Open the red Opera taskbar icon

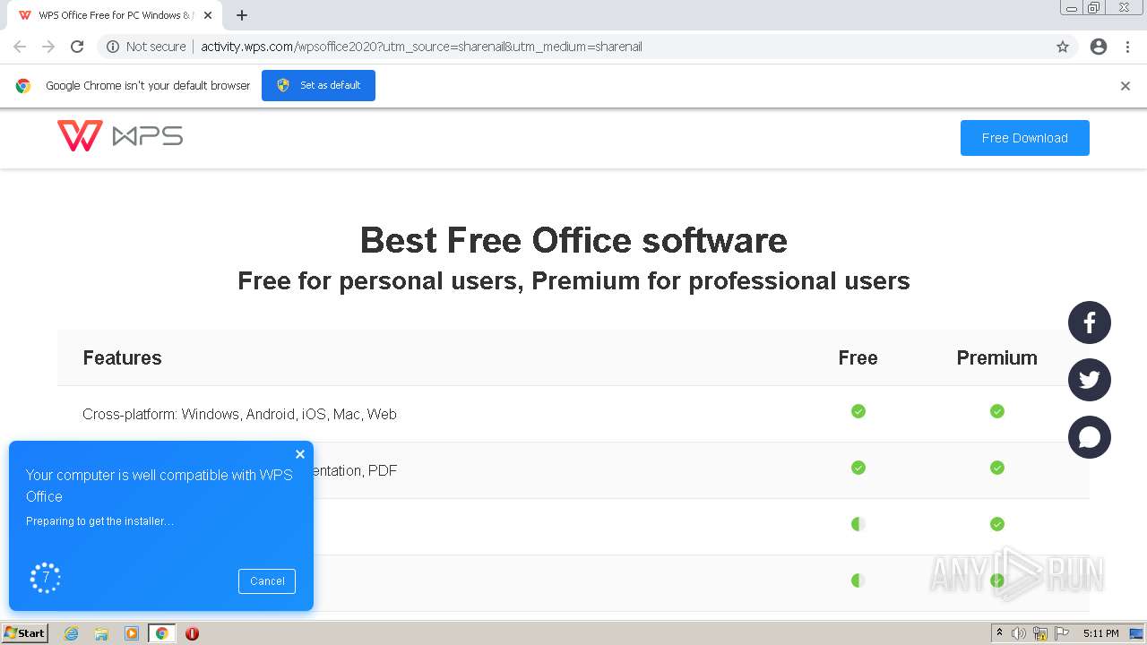pos(192,633)
